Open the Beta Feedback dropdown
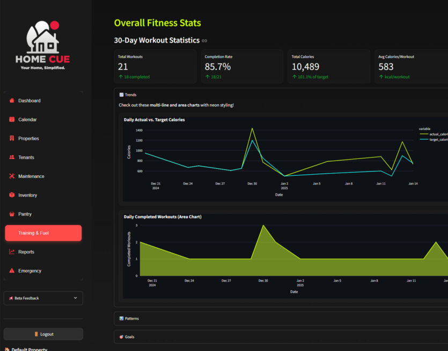448x351 pixels. click(x=43, y=298)
